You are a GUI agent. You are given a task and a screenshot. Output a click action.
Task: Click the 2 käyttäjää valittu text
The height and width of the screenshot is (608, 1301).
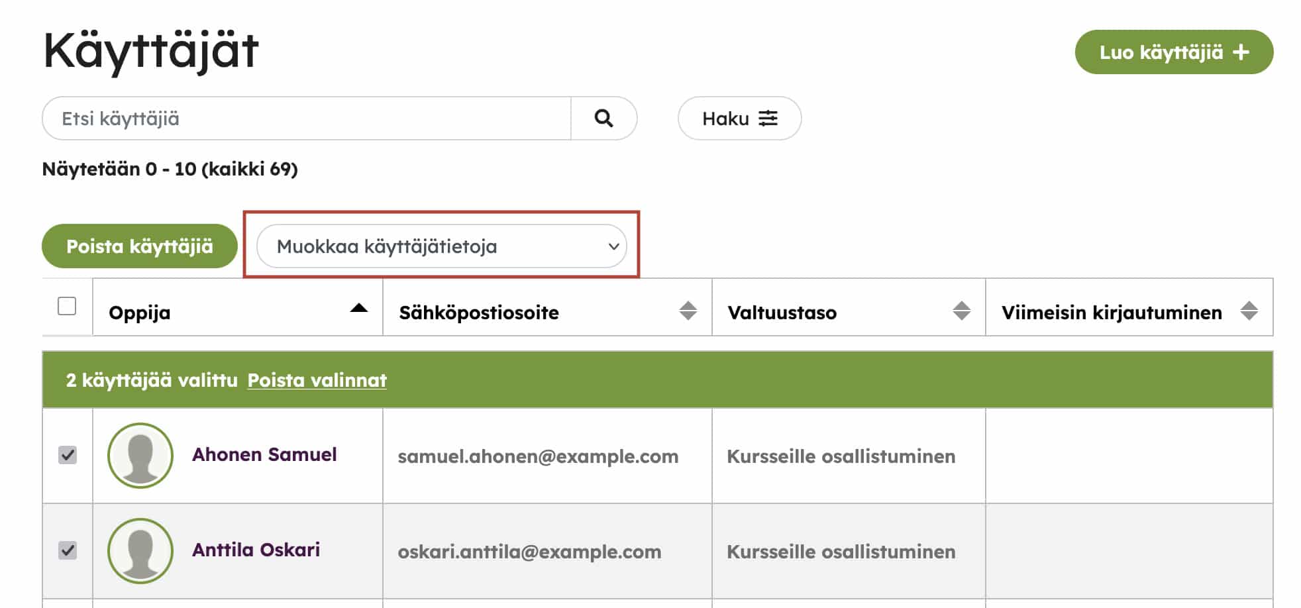click(152, 380)
